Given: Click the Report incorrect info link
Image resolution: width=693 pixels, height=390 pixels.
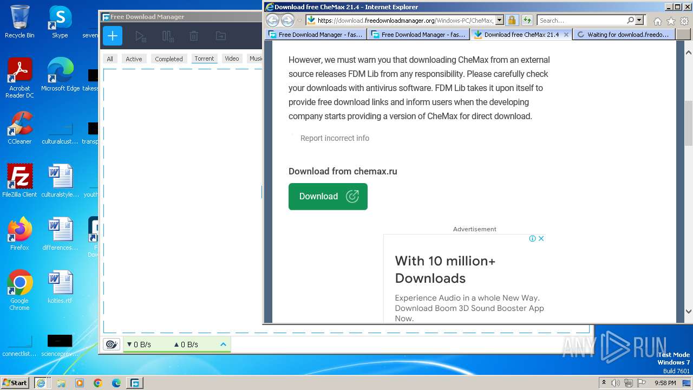Looking at the screenshot, I should (x=335, y=138).
